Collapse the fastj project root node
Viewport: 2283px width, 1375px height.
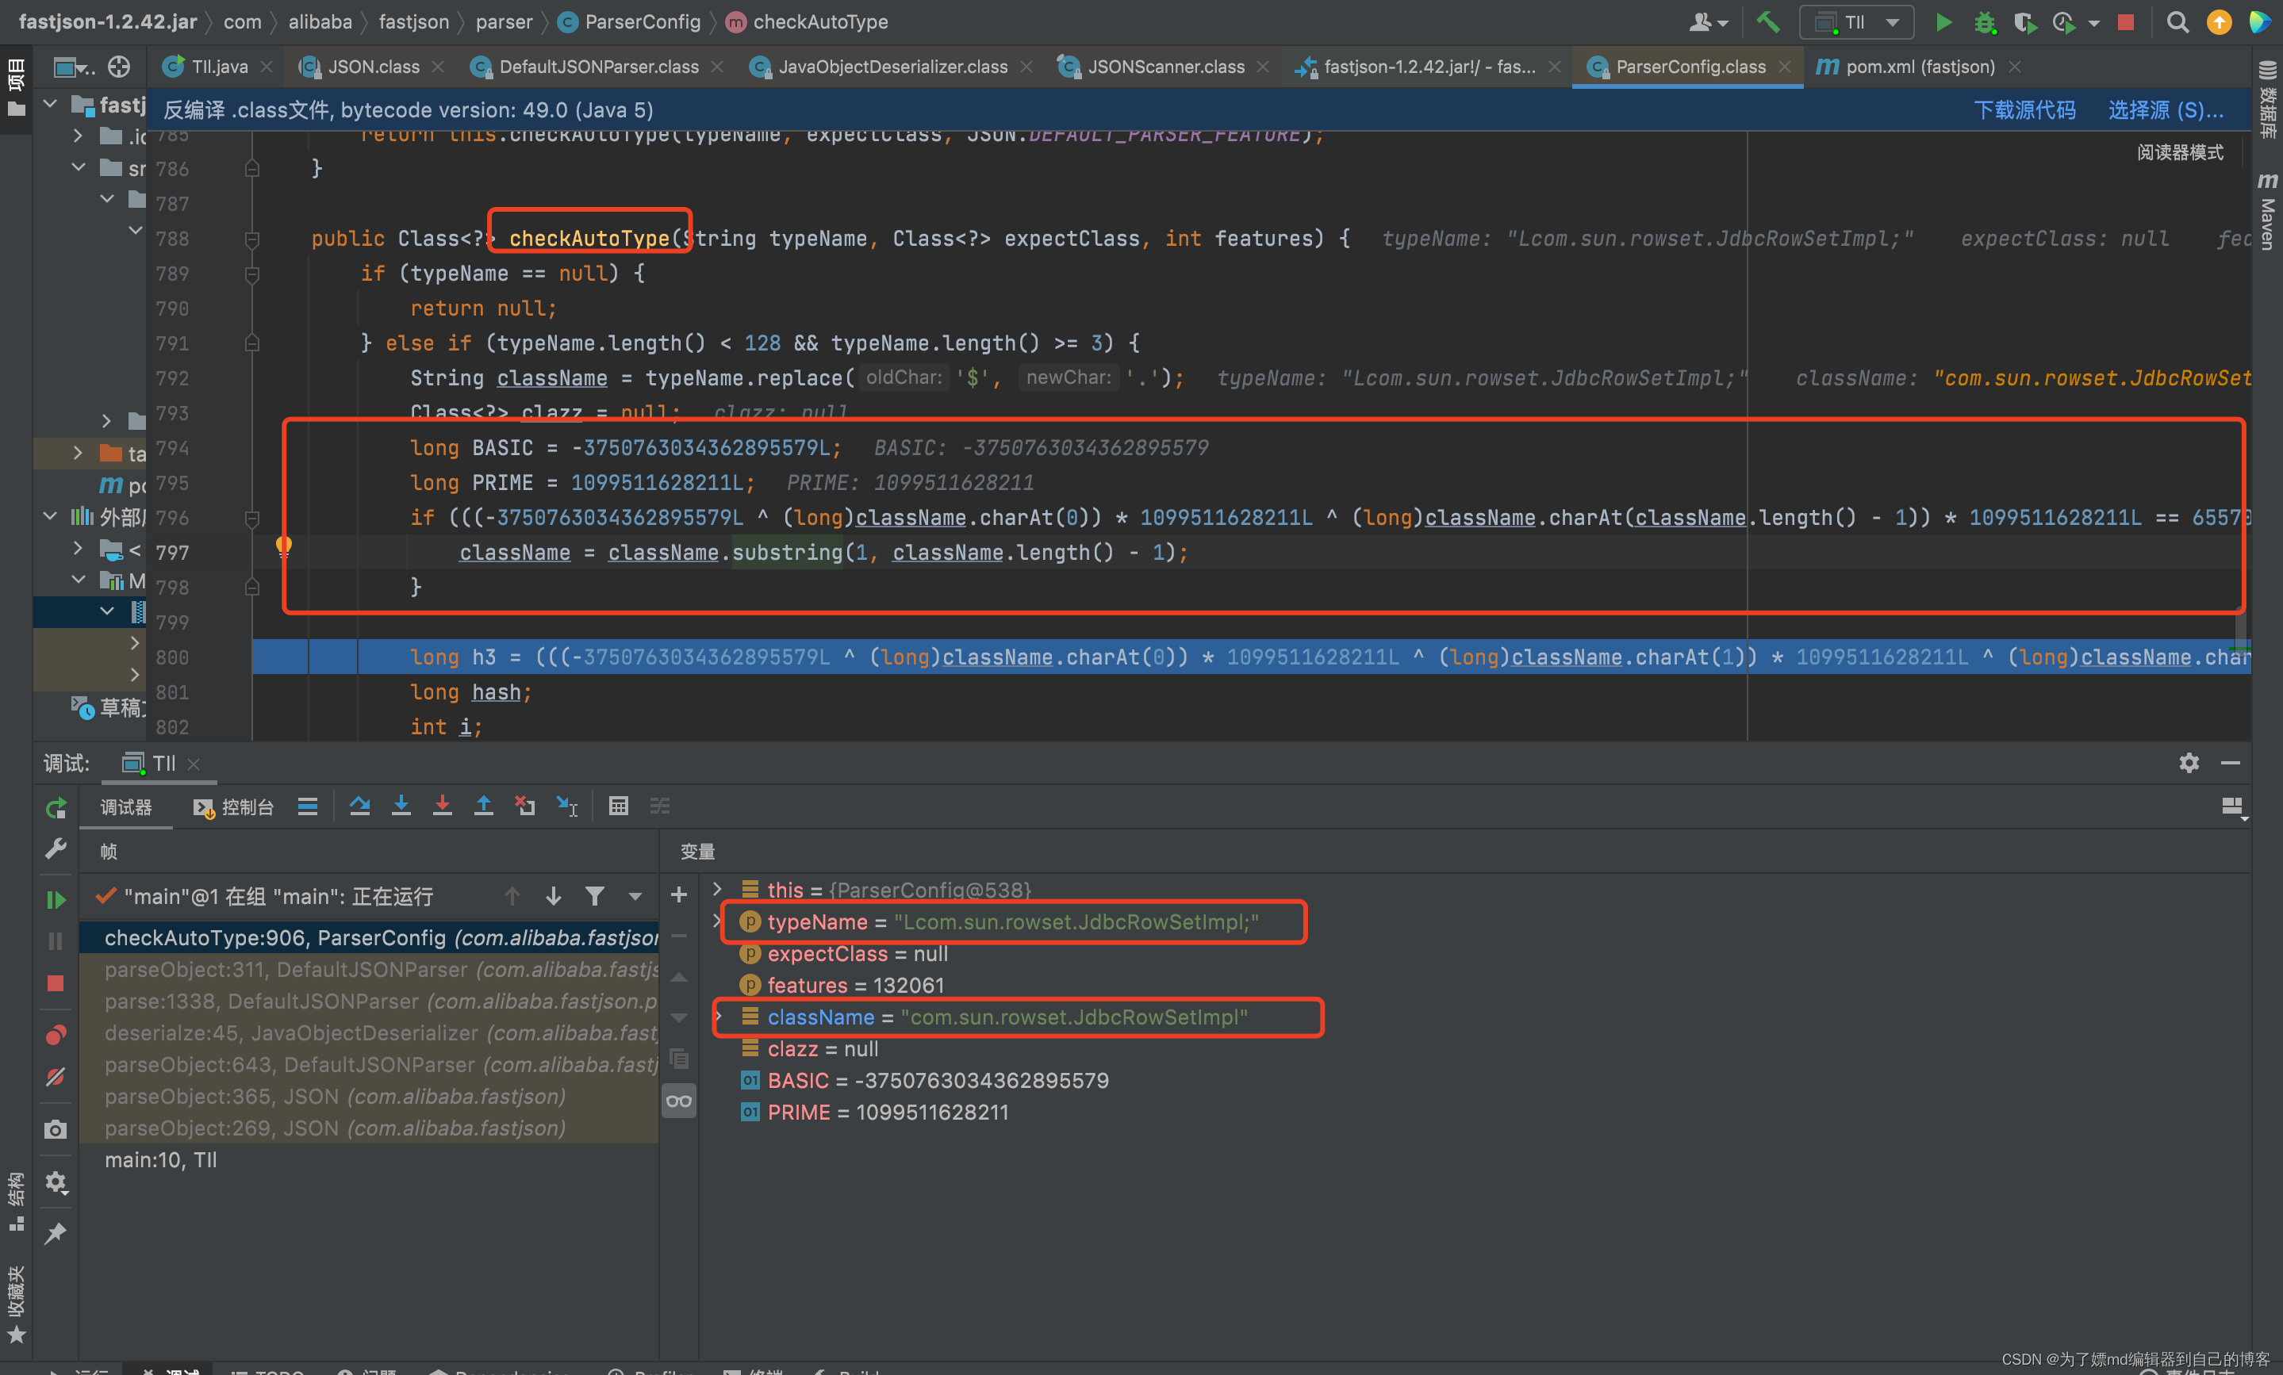coord(51,104)
